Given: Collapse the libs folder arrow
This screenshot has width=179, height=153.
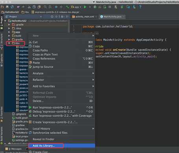Looking at the screenshot, I should [x=9, y=43].
